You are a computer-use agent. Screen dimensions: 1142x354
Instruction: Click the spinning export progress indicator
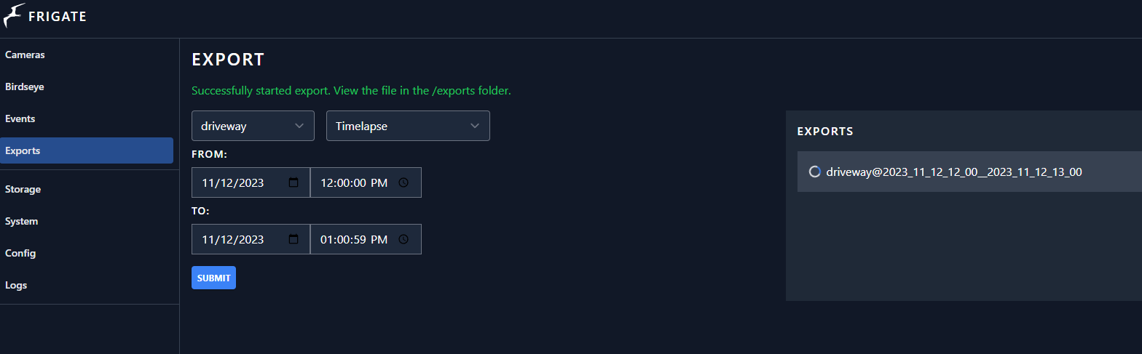(815, 172)
